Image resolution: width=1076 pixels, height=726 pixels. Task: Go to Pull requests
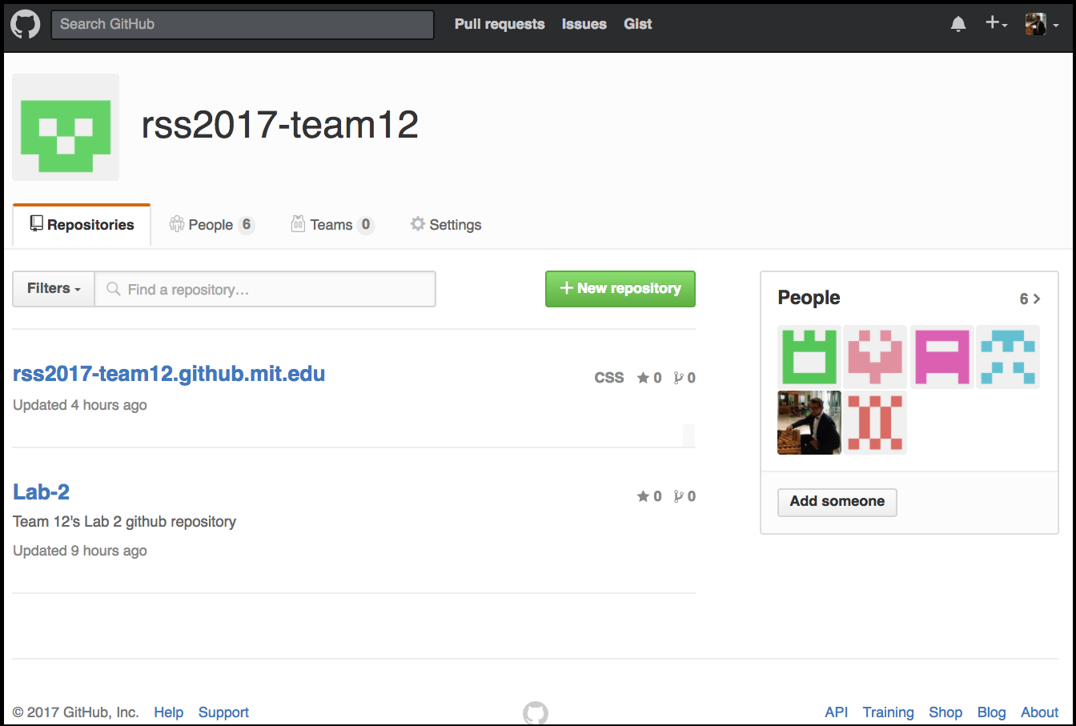(500, 24)
